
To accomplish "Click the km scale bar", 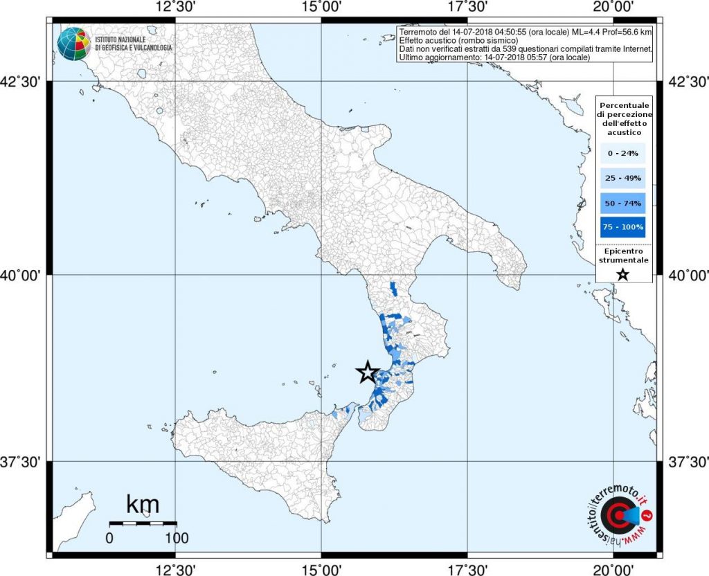I will point(143,523).
